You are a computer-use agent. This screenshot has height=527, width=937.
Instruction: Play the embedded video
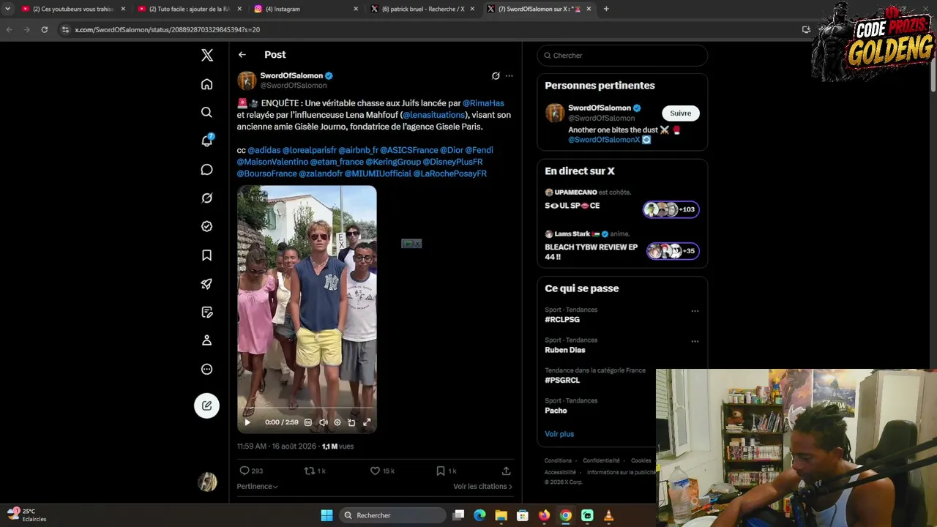247,422
